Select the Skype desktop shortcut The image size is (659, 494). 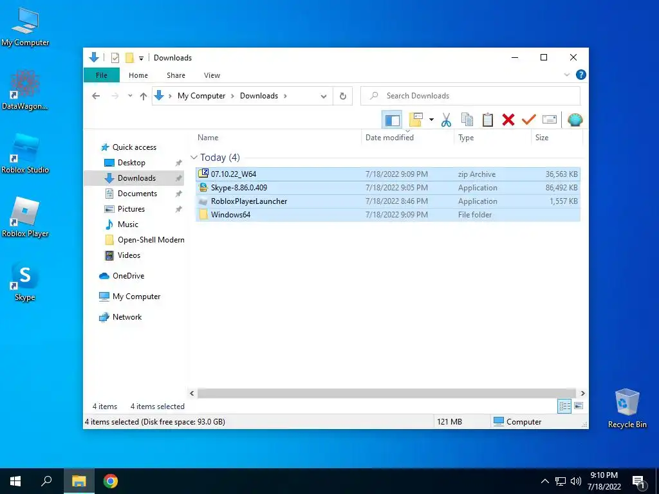(x=25, y=281)
